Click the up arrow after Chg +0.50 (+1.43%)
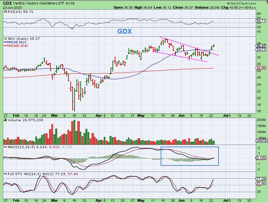This screenshot has height=203, width=268. (255, 8)
